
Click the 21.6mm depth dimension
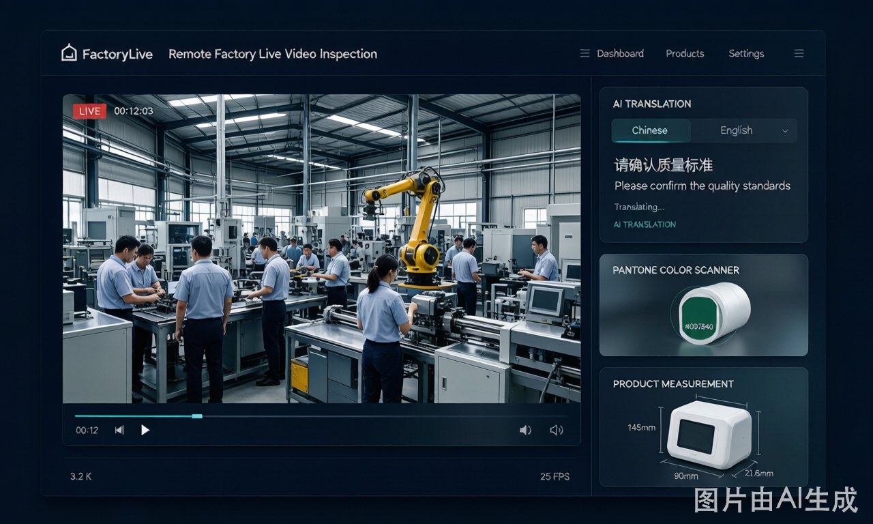pyautogui.click(x=758, y=474)
